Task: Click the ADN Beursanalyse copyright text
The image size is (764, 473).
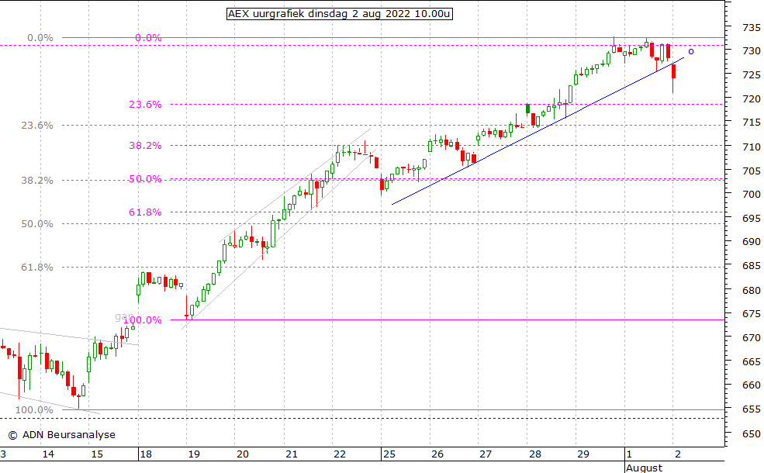Action: point(61,435)
